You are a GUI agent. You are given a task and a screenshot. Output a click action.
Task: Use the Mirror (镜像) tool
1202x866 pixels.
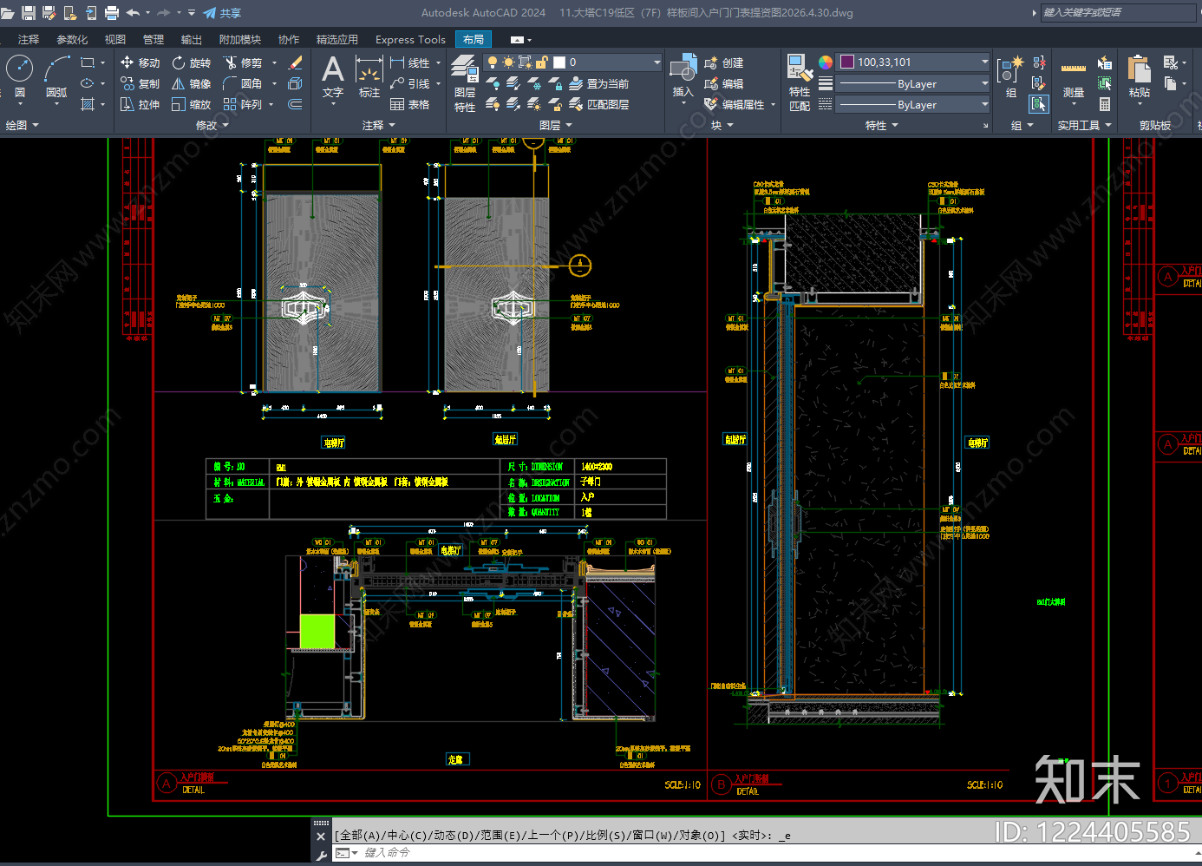[191, 83]
